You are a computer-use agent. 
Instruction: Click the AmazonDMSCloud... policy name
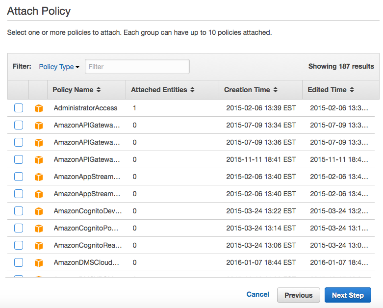(86, 262)
